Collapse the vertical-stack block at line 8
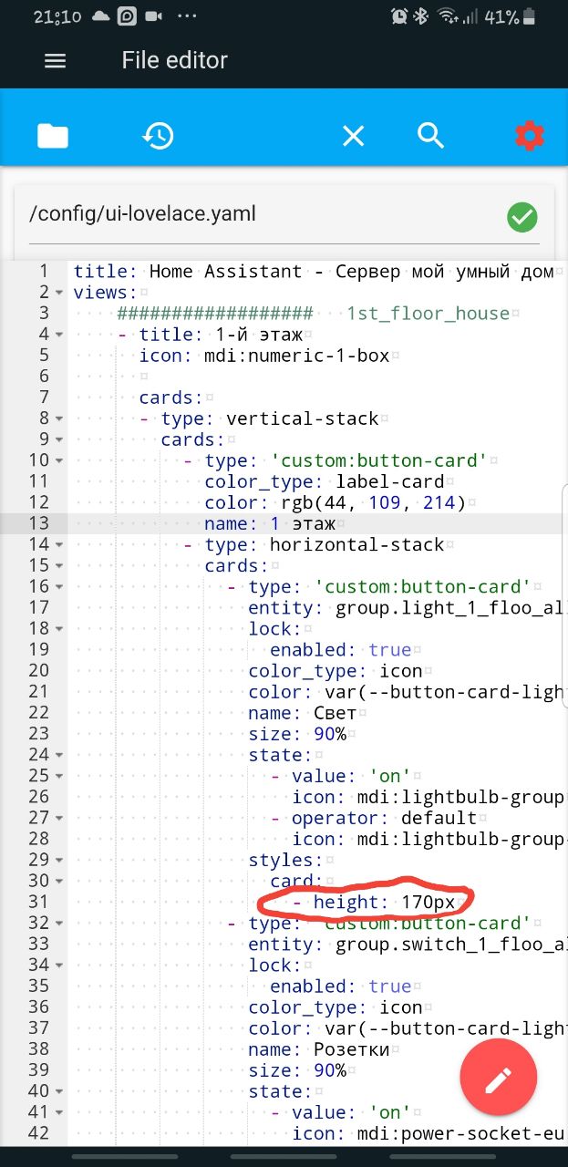Screen dimensions: 568x1167 click(x=59, y=418)
